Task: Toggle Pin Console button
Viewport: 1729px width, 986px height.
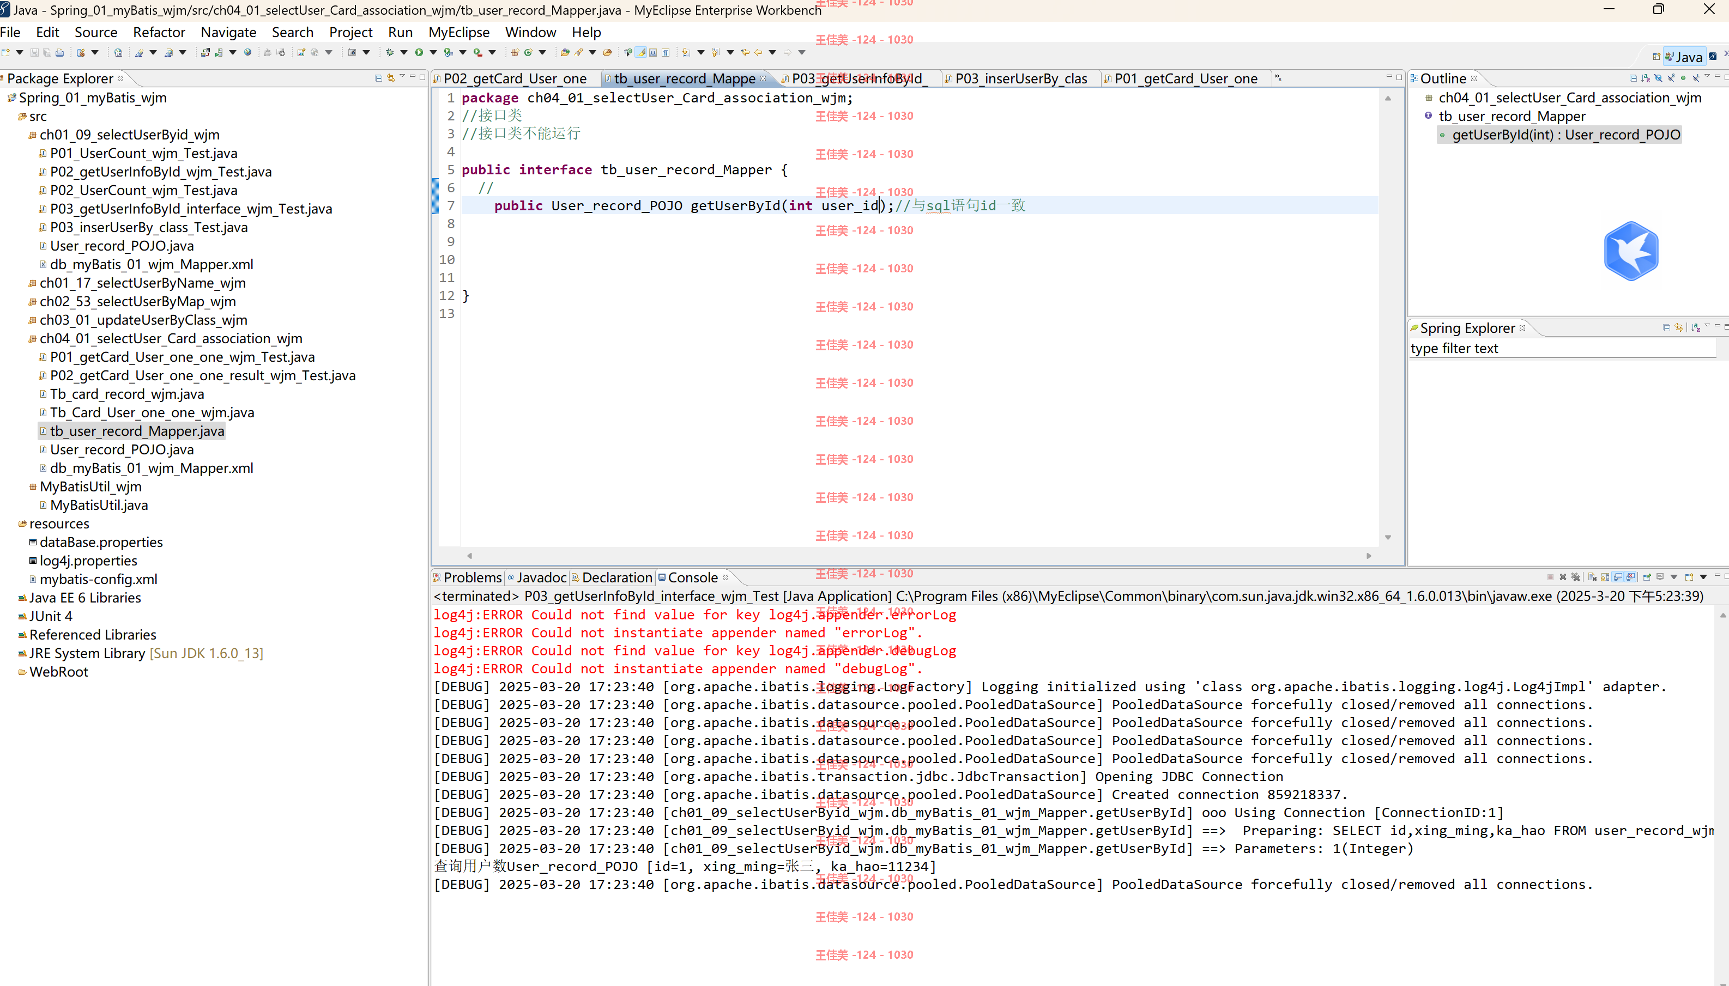Action: [x=1647, y=577]
